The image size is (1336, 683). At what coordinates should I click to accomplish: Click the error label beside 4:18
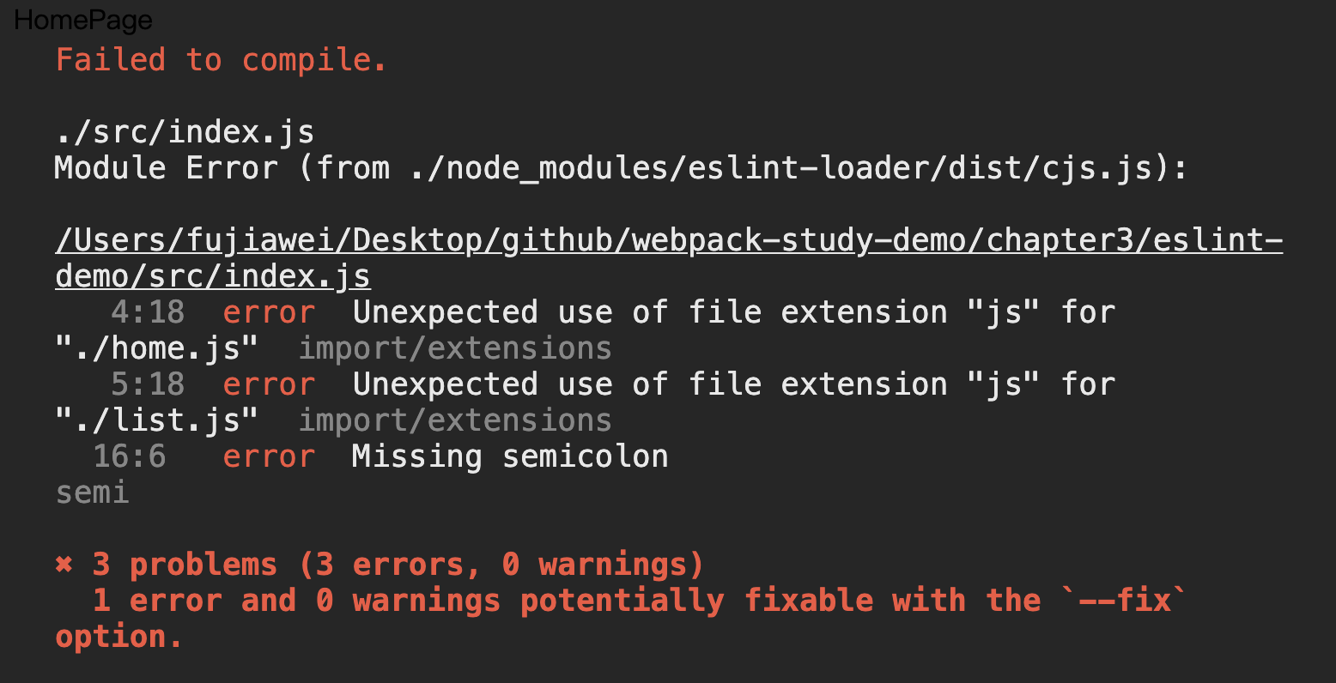tap(269, 312)
